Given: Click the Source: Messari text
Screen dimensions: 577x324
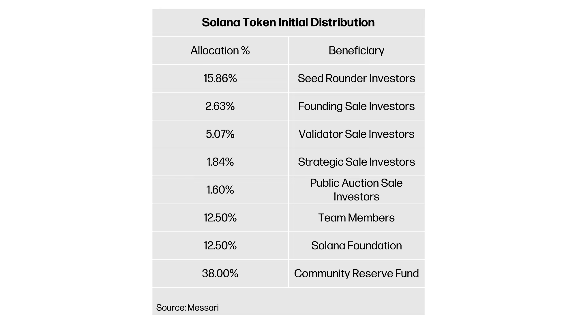Looking at the screenshot, I should tap(188, 308).
